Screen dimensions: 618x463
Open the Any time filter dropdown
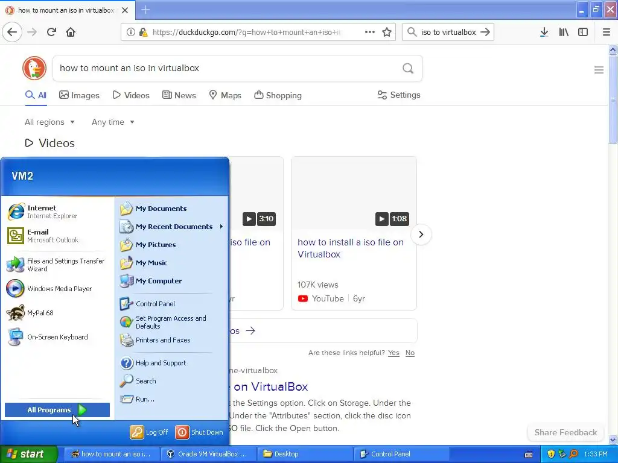tap(113, 122)
